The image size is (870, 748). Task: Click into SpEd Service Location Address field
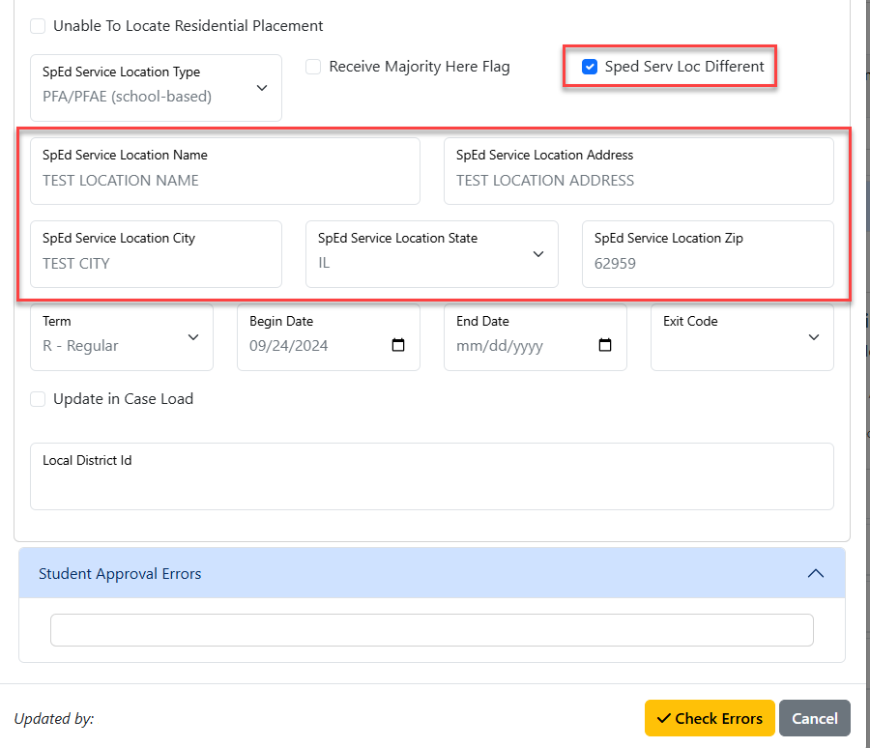(639, 171)
